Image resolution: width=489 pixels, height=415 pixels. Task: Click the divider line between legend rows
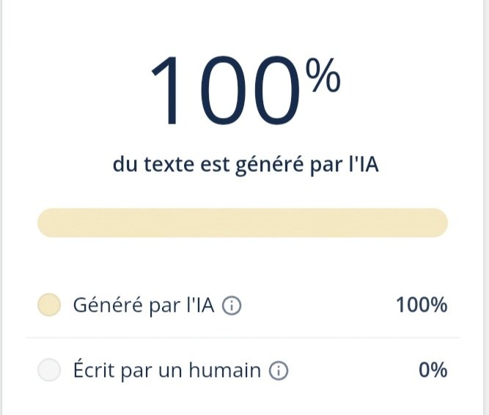[x=243, y=337]
